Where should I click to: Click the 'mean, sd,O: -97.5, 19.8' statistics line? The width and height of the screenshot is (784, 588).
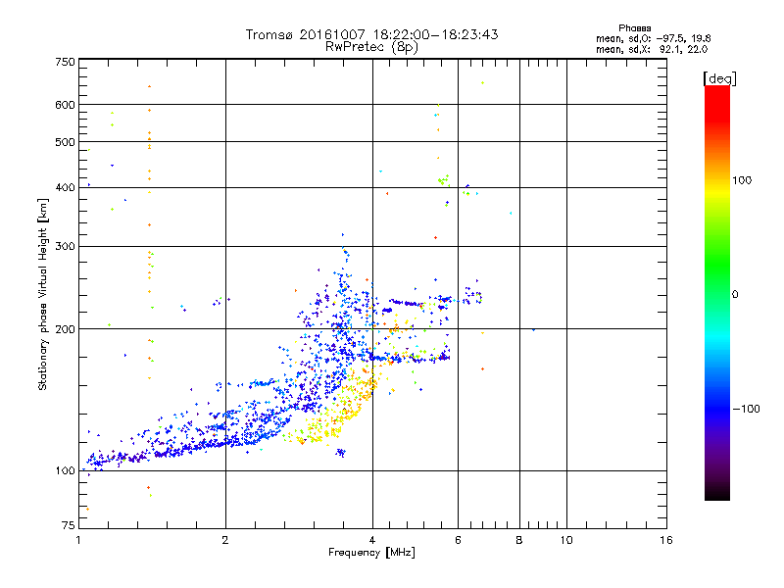[653, 38]
